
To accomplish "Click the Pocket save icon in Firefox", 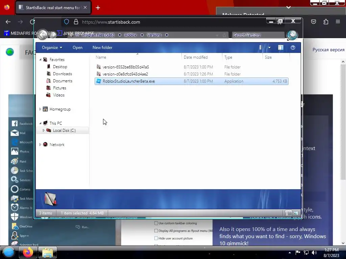I will click(x=314, y=22).
